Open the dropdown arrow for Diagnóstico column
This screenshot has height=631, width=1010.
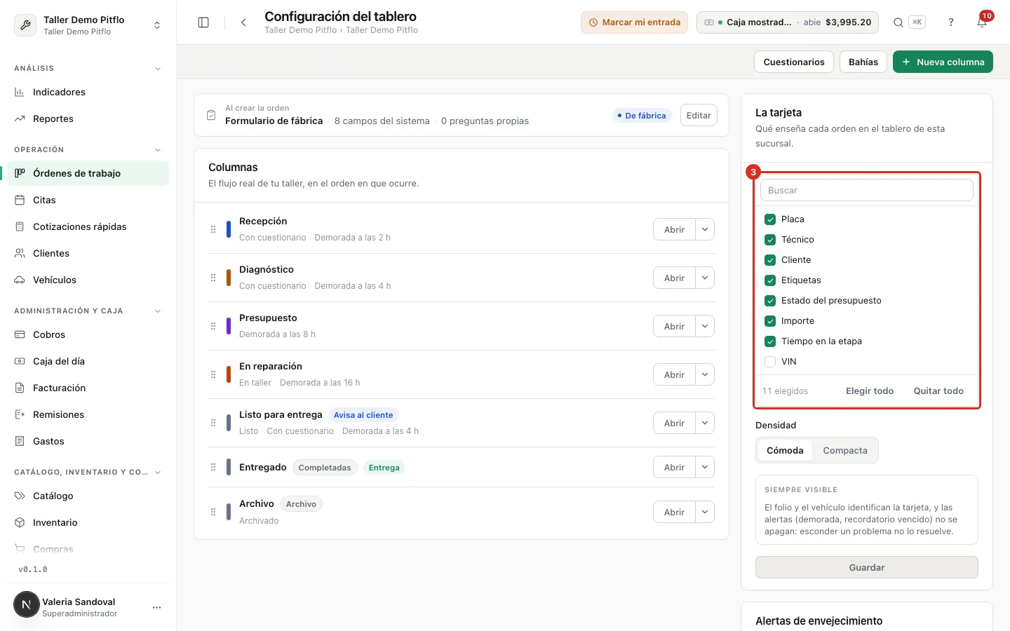705,278
